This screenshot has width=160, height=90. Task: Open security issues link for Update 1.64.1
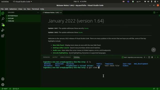86,28
